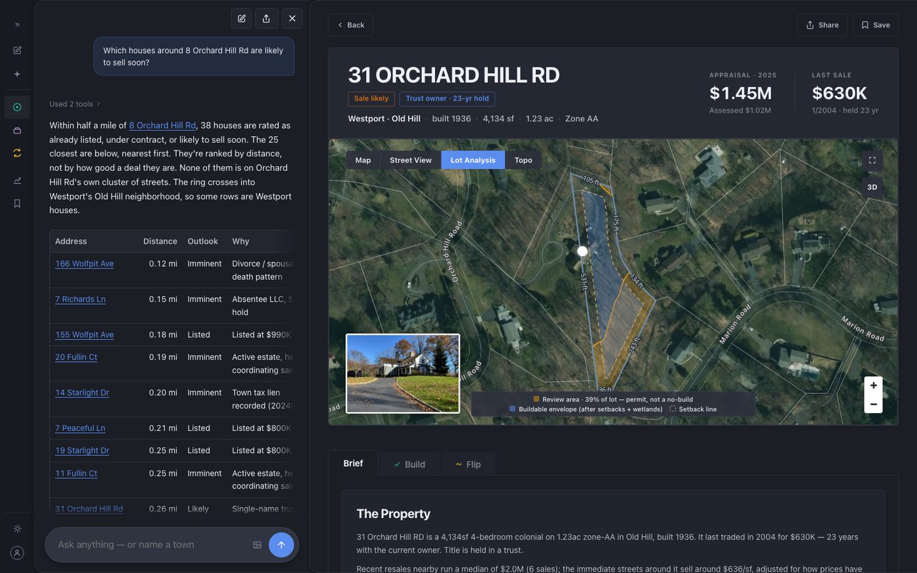Click the Share button at top right
Viewport: 917px width, 573px height.
click(x=822, y=25)
